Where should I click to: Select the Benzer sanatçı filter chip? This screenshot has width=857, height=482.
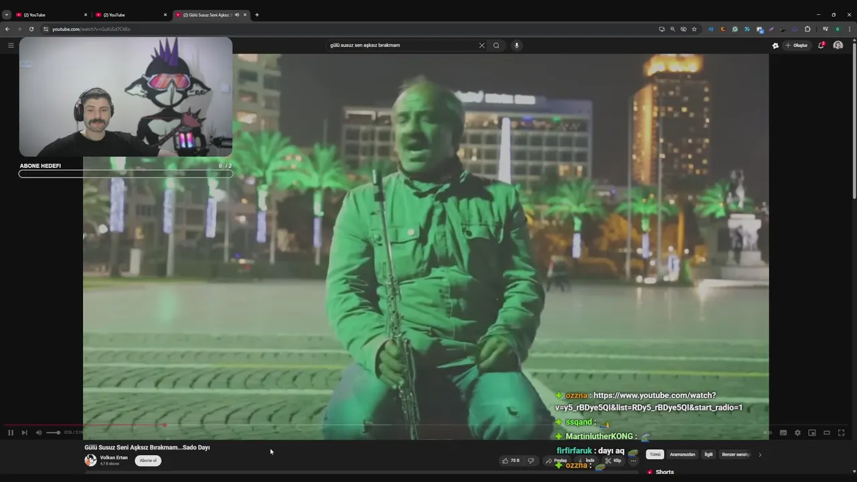pyautogui.click(x=735, y=455)
